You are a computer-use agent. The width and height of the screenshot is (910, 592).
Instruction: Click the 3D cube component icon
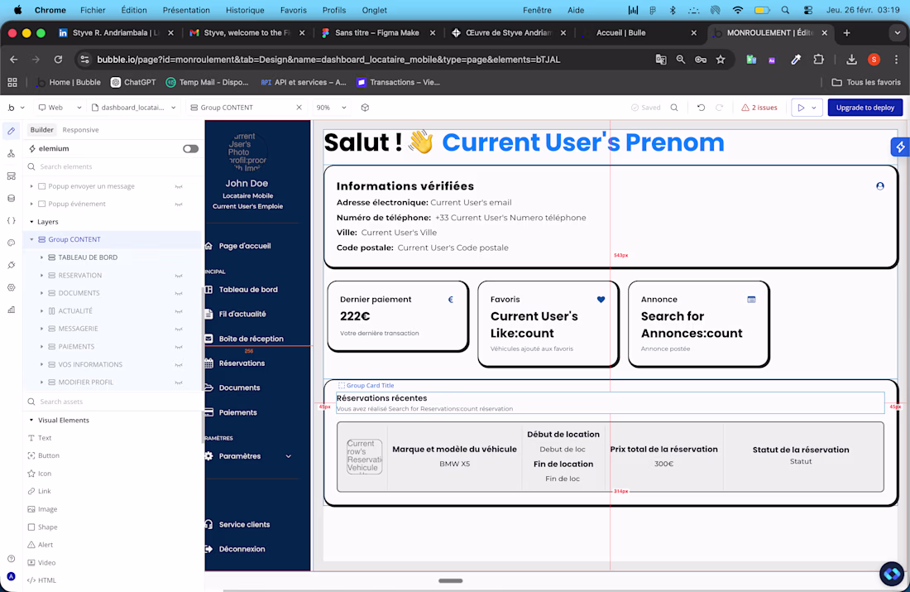pos(365,108)
